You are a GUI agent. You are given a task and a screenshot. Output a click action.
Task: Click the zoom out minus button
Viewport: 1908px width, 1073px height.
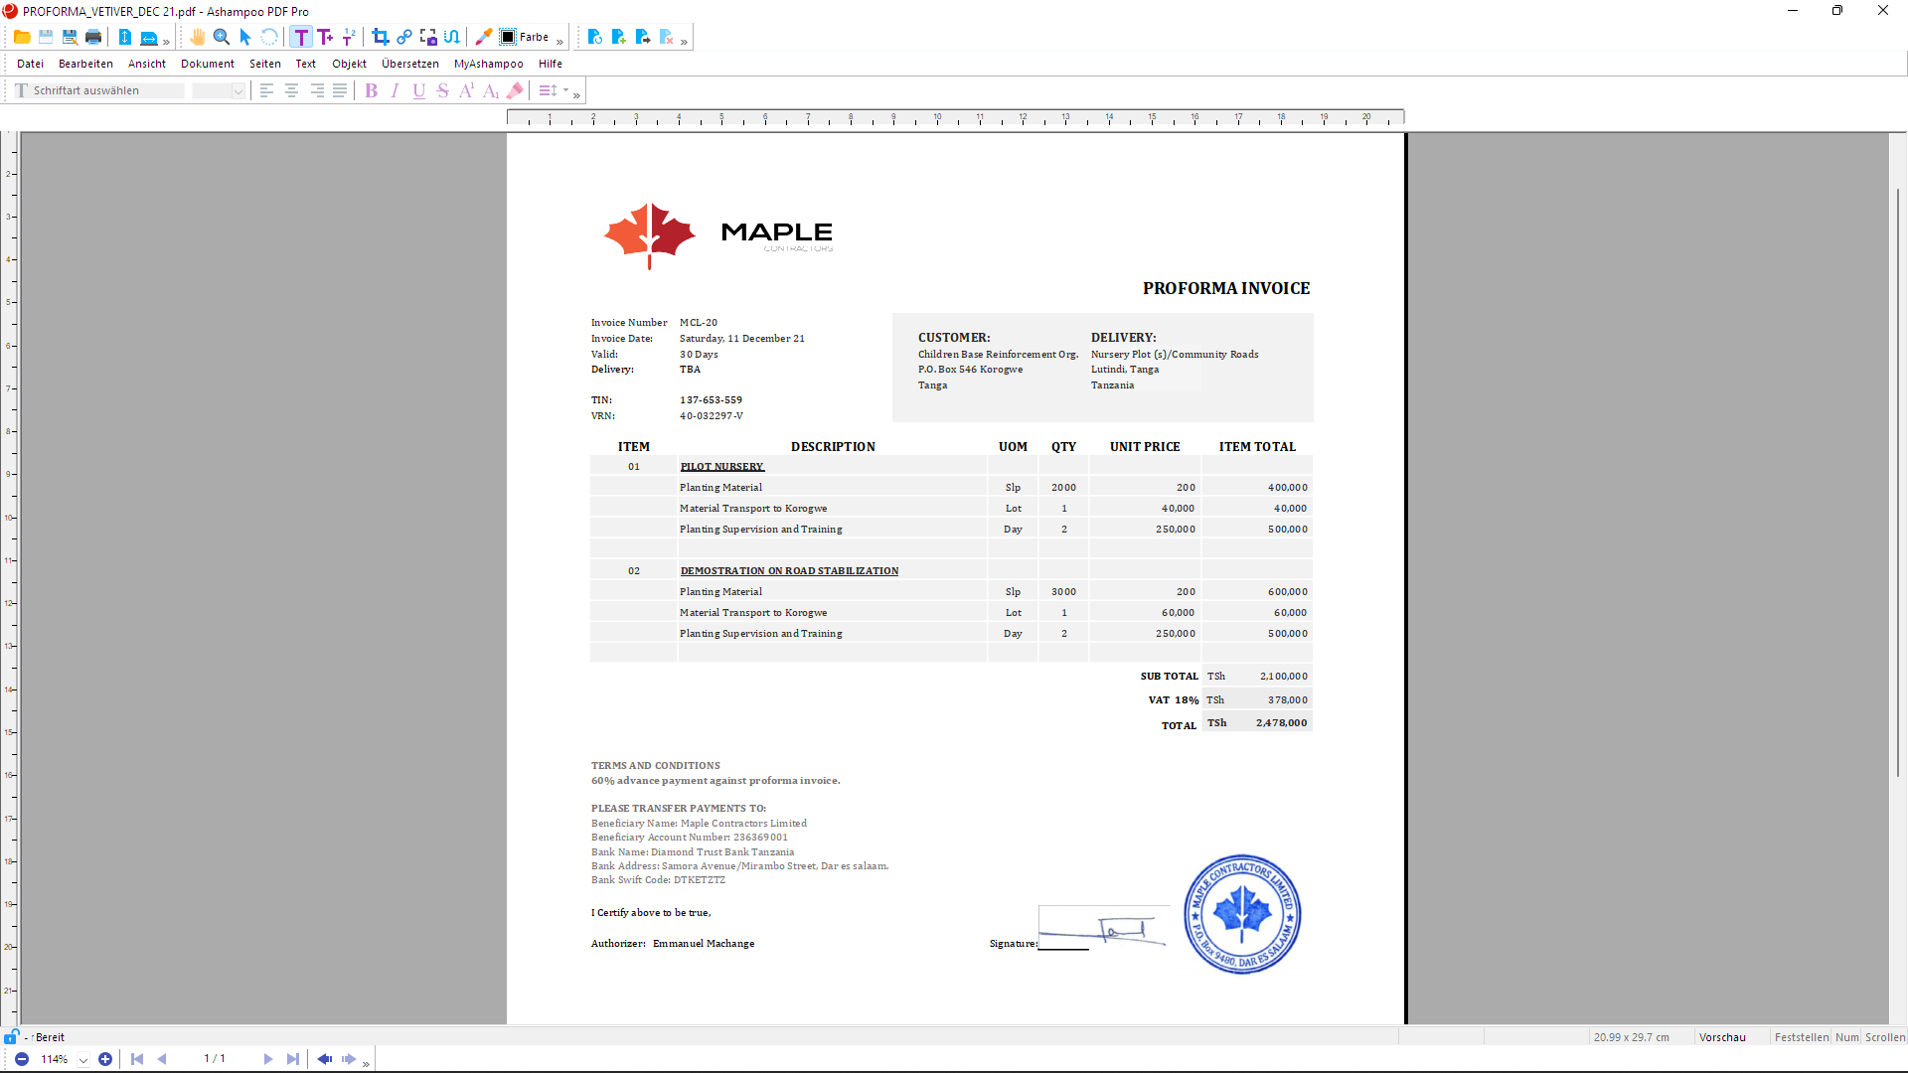[21, 1059]
